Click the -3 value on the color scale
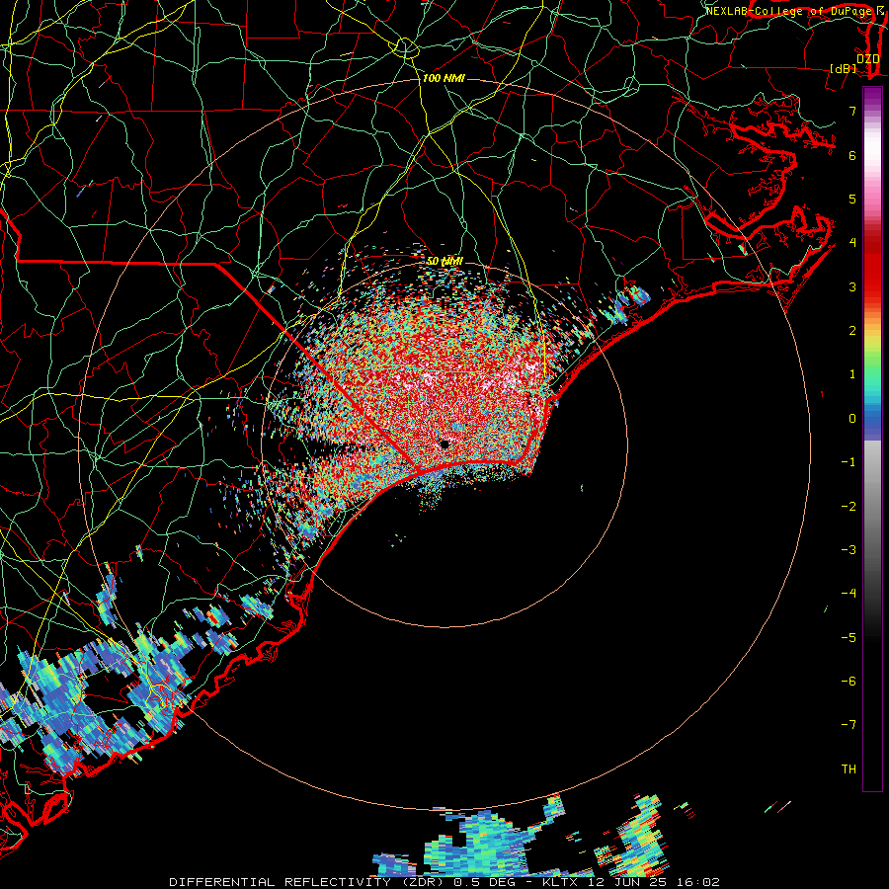Viewport: 889px width, 889px height. pyautogui.click(x=849, y=549)
